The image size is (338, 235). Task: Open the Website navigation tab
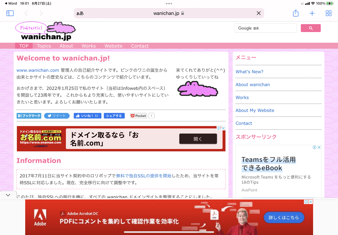[113, 46]
